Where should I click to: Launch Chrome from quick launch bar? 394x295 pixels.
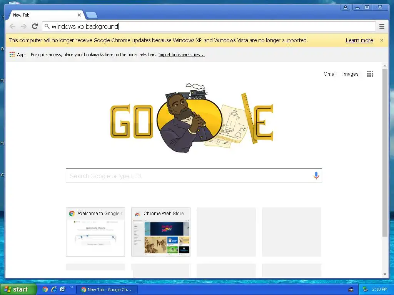45,289
